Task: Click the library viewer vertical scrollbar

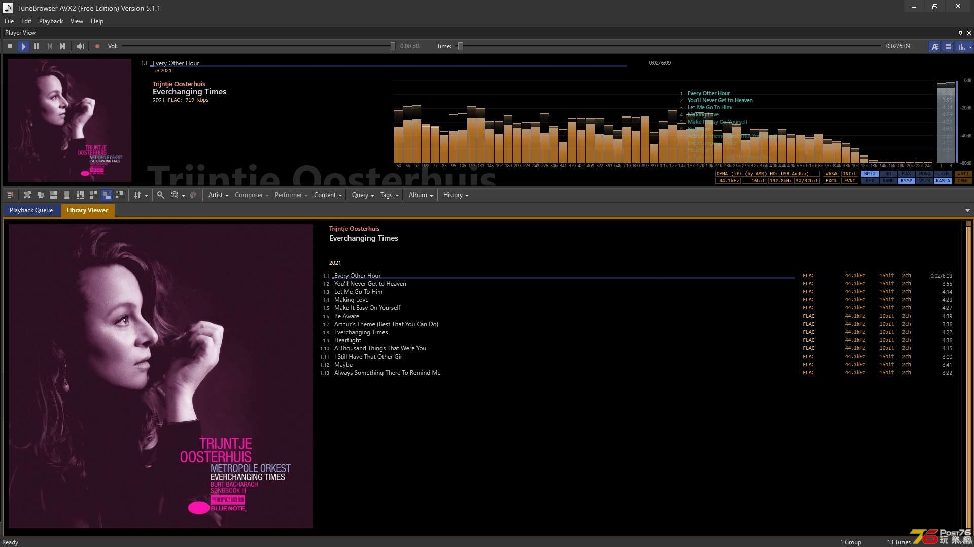Action: tap(968, 377)
